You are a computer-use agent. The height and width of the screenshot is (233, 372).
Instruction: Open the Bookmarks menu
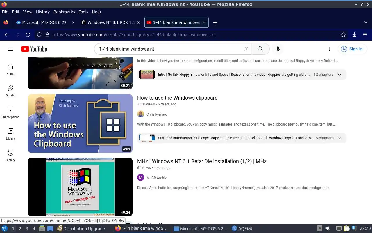[x=64, y=12]
